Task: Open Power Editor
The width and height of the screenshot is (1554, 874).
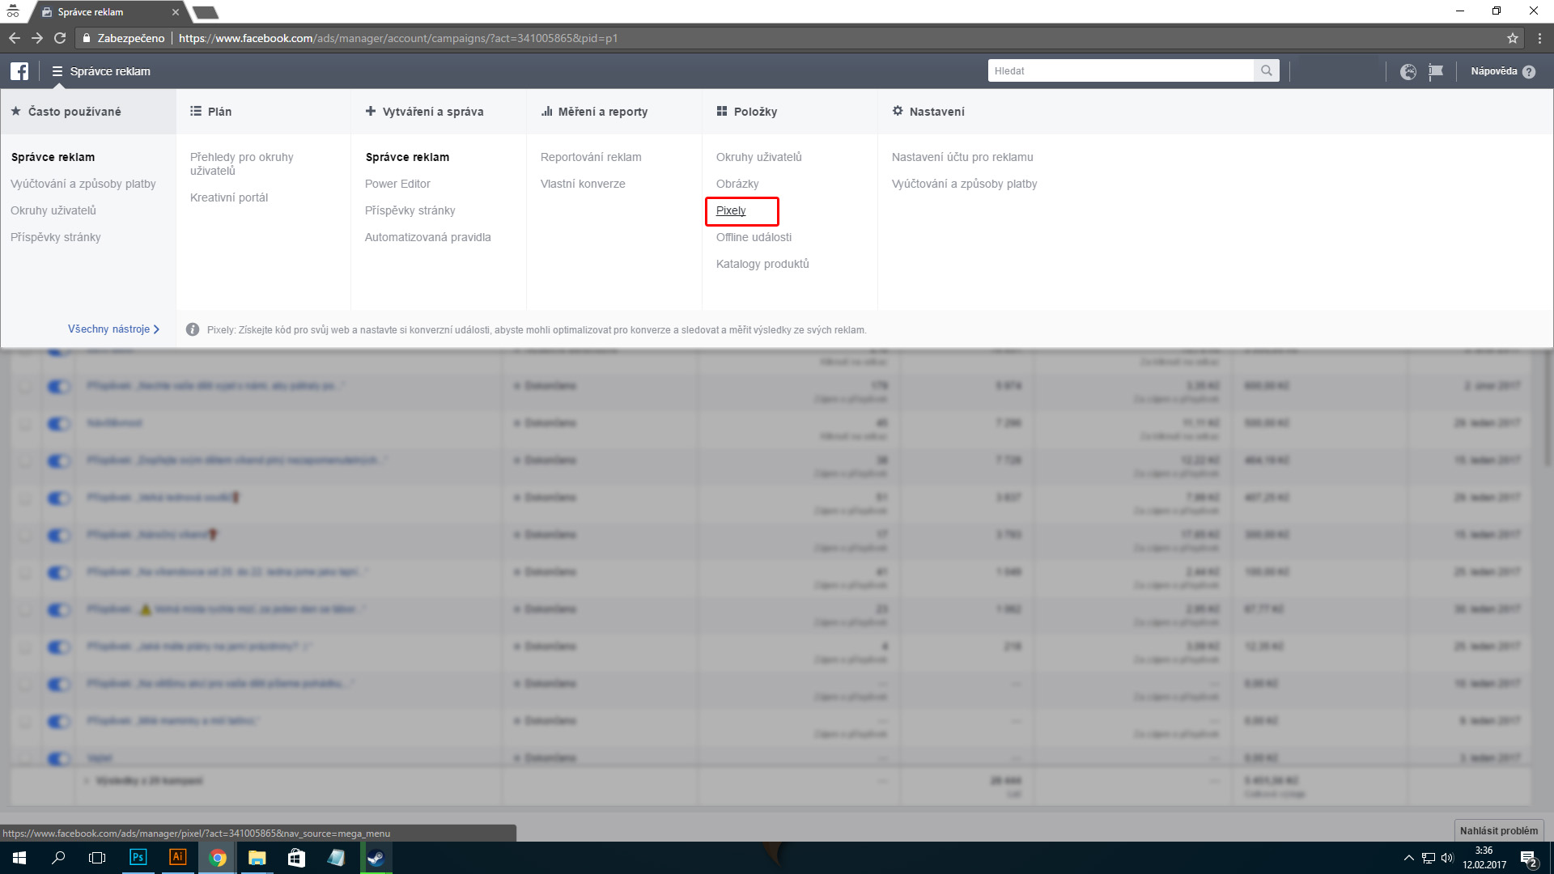Action: click(397, 184)
